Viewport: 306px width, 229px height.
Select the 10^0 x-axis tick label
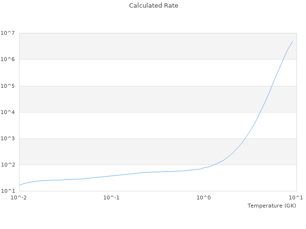click(x=204, y=198)
